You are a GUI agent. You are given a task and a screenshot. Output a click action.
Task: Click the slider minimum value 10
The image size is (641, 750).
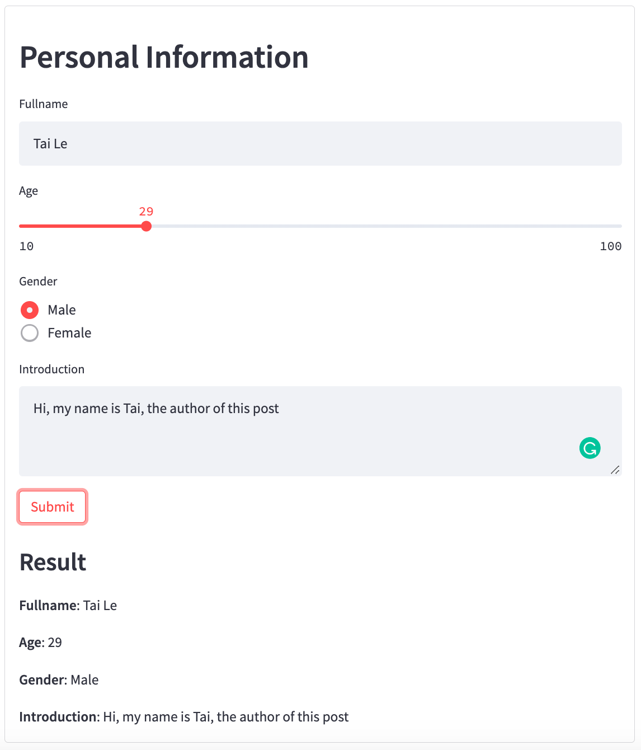point(26,246)
